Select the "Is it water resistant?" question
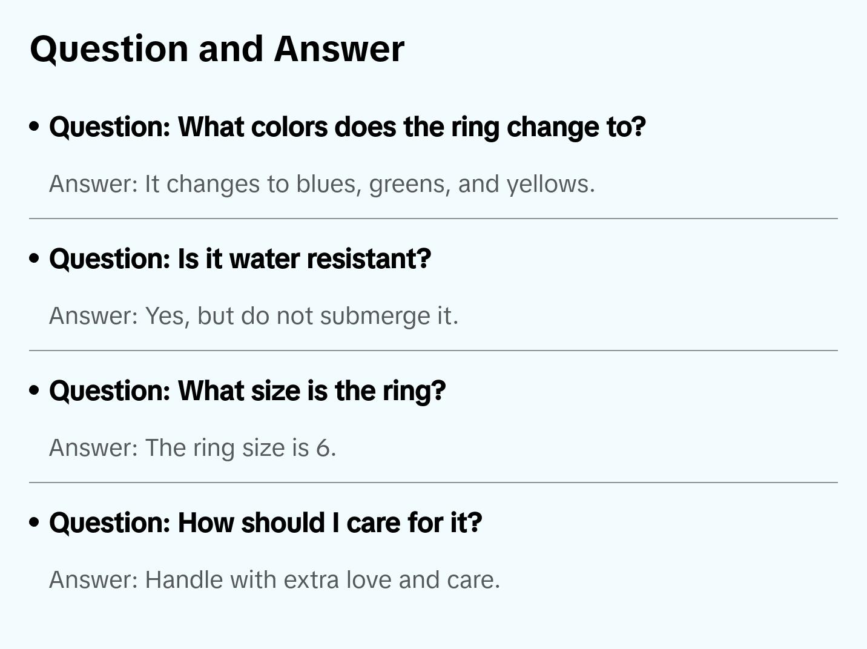867x649 pixels. click(x=240, y=259)
